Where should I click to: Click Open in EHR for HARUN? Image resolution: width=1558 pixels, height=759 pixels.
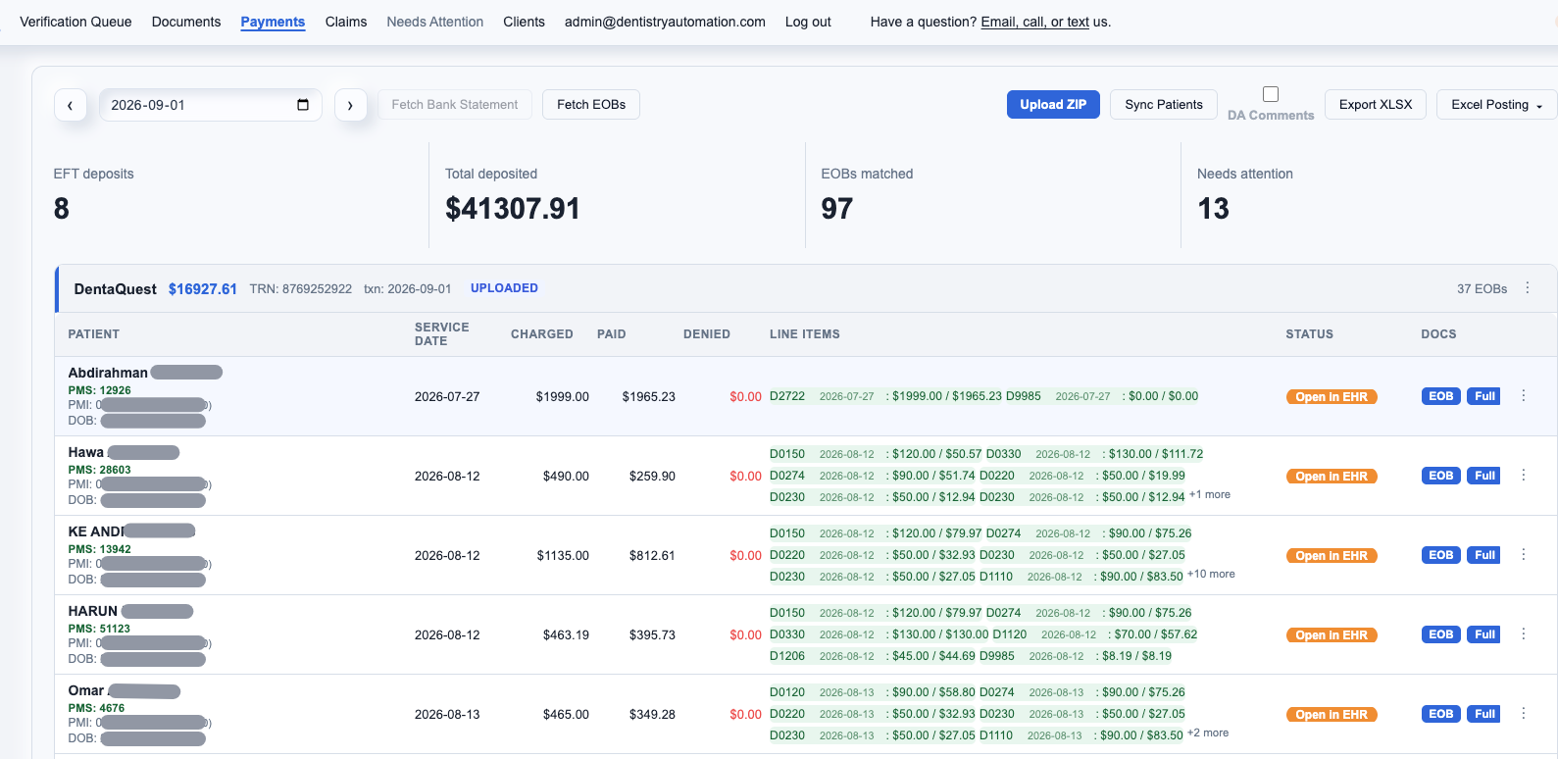[1332, 635]
